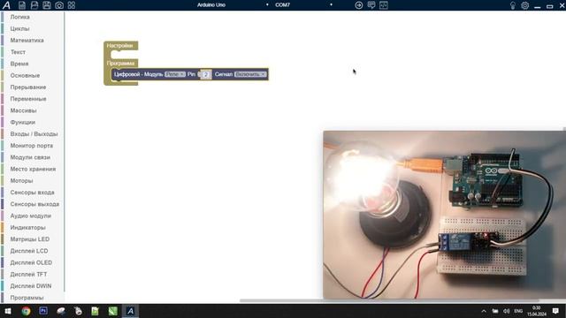This screenshot has height=318, width=566.
Task: Open the Дисплей OLED category
Action: coord(31,262)
